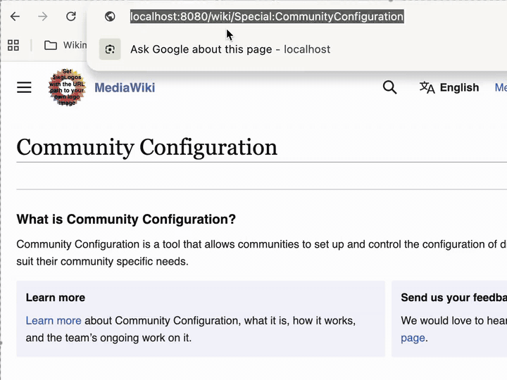Screen dimensions: 507x380
Task: Open the MediaWiki site title link
Action: [125, 87]
